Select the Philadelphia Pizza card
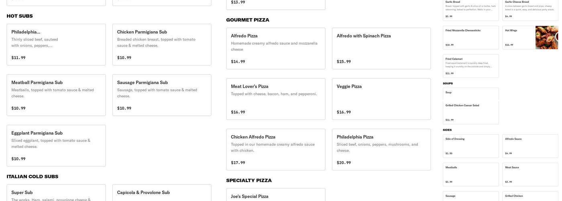Viewport: 562px width, 201px height. tap(381, 150)
